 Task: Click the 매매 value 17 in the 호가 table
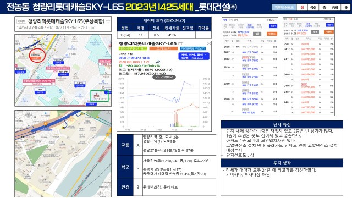click(141, 35)
